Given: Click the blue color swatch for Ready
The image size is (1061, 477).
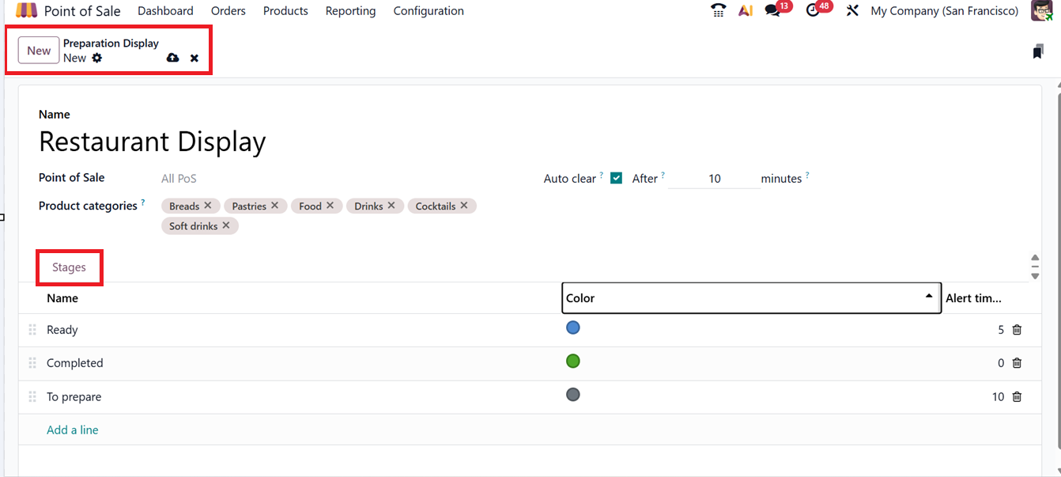Looking at the screenshot, I should tap(573, 327).
